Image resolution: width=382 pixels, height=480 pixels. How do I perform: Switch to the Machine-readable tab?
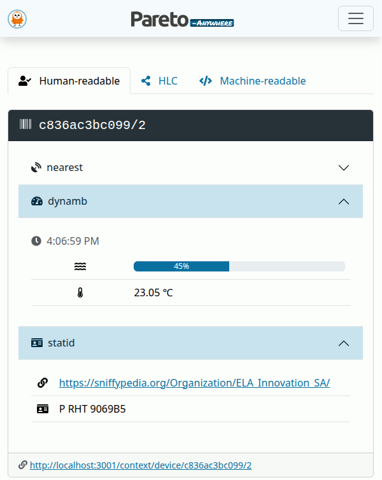coord(252,81)
